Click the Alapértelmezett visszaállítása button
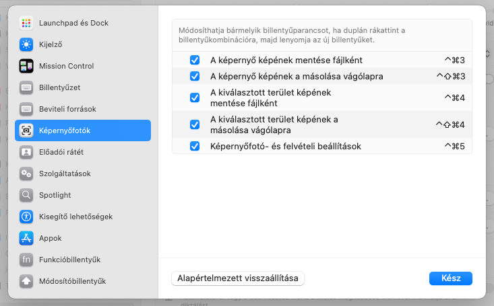The image size is (494, 306). point(239,278)
